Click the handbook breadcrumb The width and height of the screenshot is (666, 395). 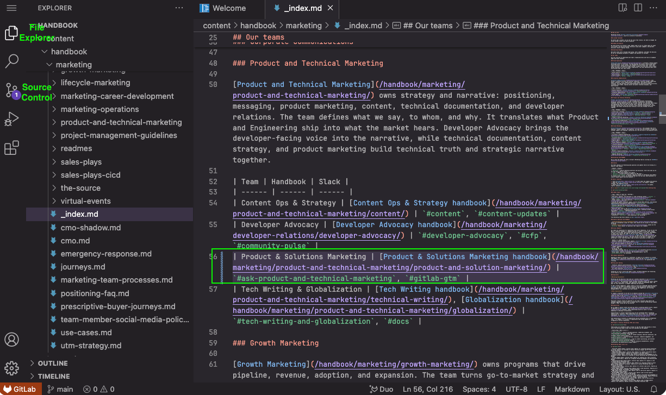coord(258,26)
